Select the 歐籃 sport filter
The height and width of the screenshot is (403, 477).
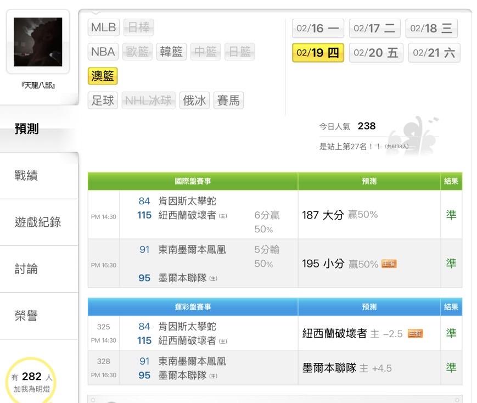pos(137,52)
